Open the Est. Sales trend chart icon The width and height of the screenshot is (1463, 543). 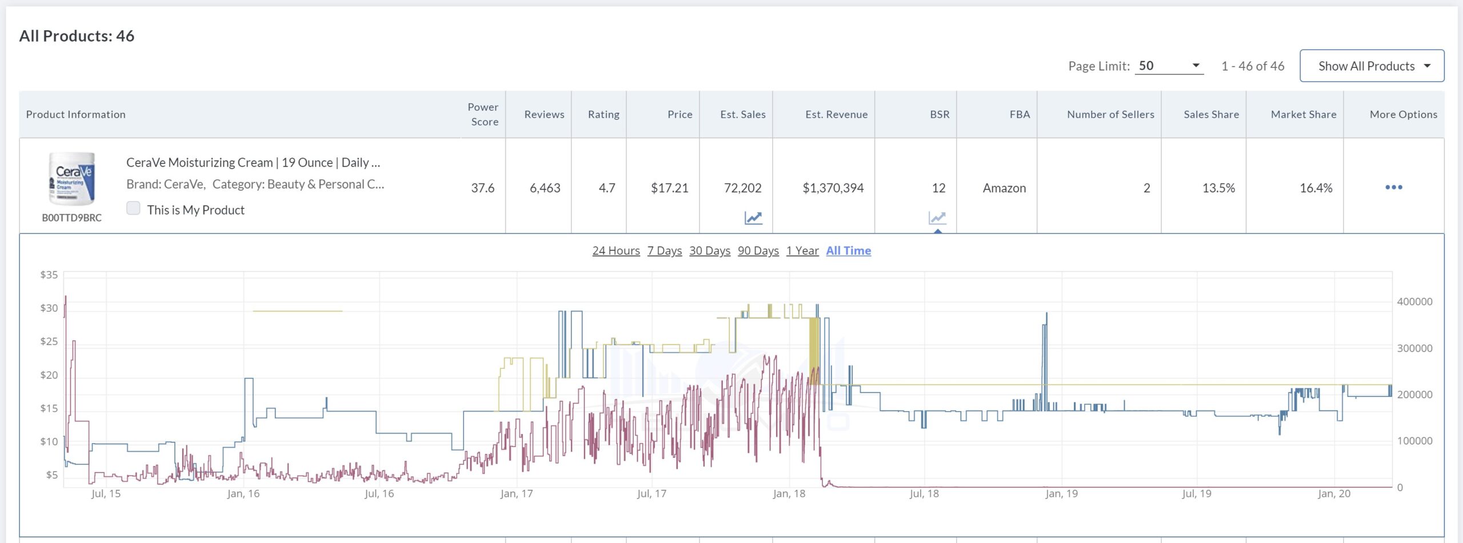click(x=753, y=218)
